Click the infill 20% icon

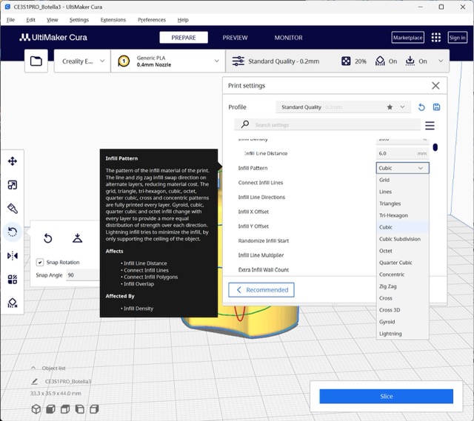tap(346, 61)
